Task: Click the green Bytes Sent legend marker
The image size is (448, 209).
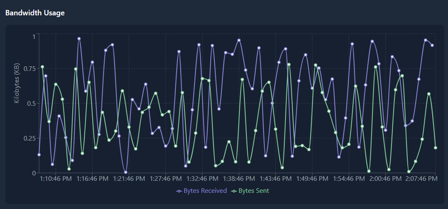Action: (x=234, y=191)
